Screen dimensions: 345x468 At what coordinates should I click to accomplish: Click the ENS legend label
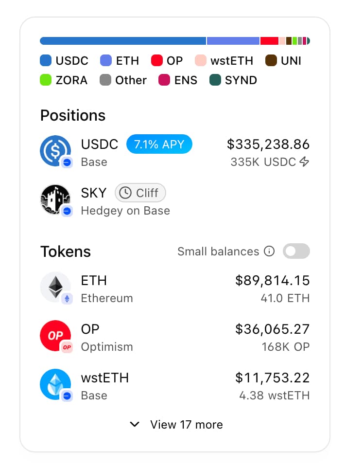click(x=186, y=80)
